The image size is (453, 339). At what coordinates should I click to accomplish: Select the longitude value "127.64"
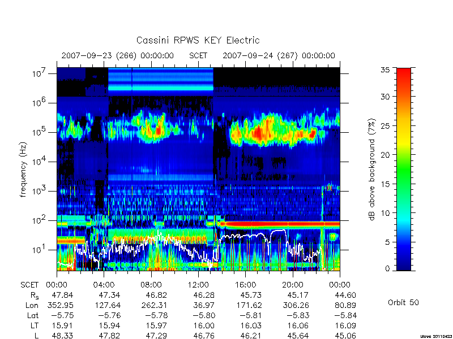(107, 305)
